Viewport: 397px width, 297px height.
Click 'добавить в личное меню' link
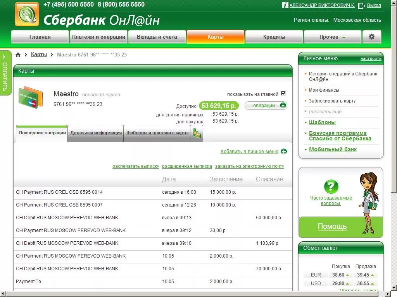click(x=249, y=152)
